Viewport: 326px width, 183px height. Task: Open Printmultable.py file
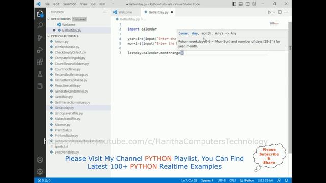(x=66, y=136)
